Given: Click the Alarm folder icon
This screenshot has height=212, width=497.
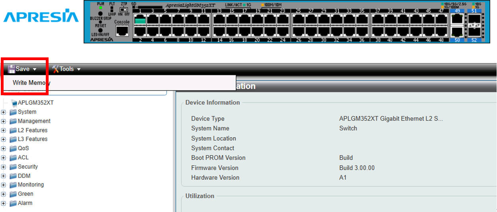Looking at the screenshot, I should click(13, 203).
